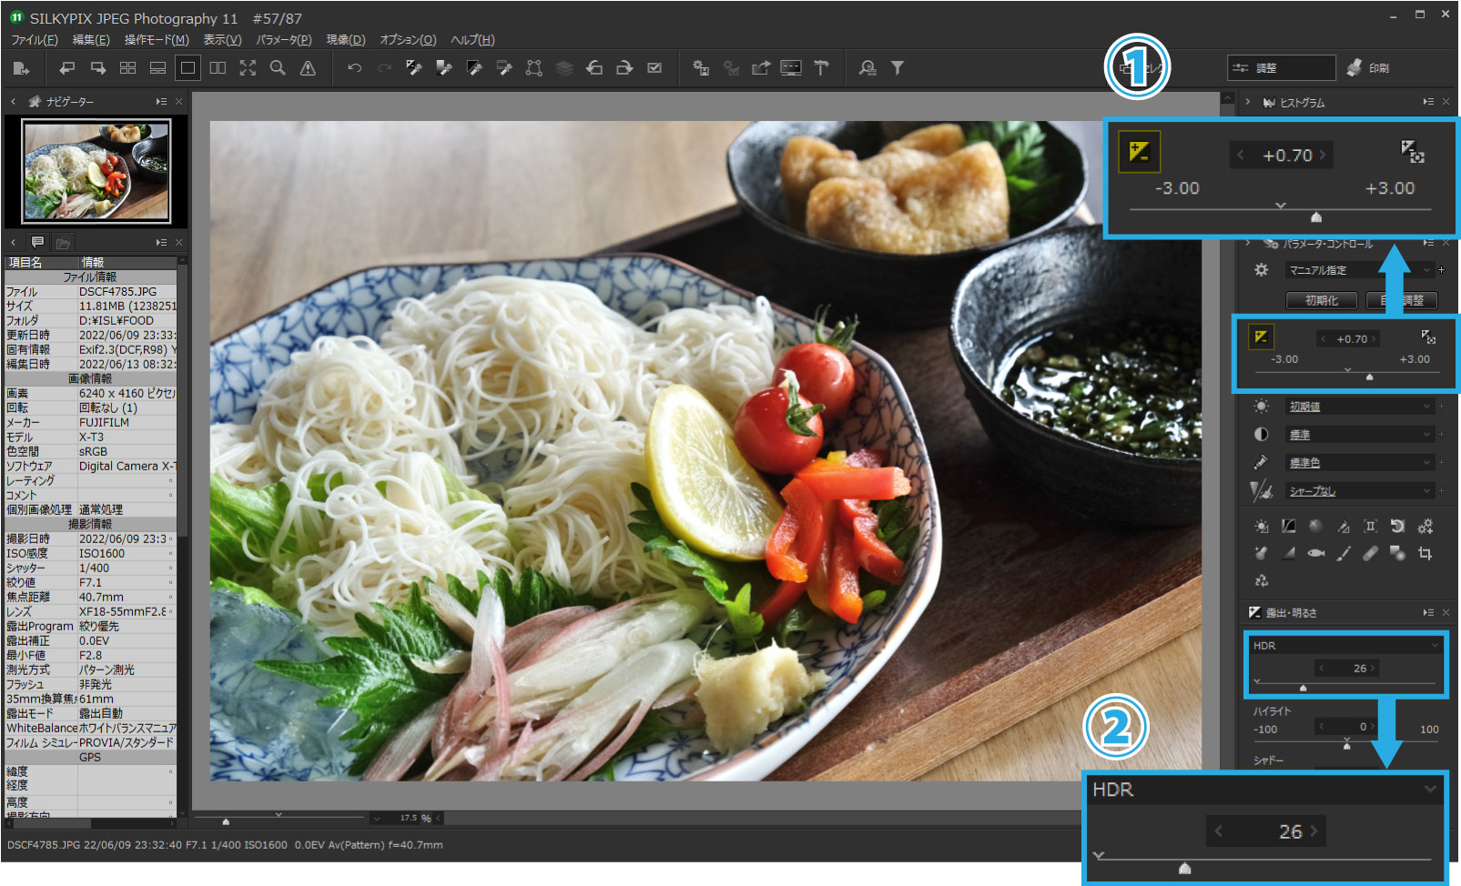Click the exposure bias slider in parameter control
Viewport: 1461px width, 886px height.
pos(1348,373)
